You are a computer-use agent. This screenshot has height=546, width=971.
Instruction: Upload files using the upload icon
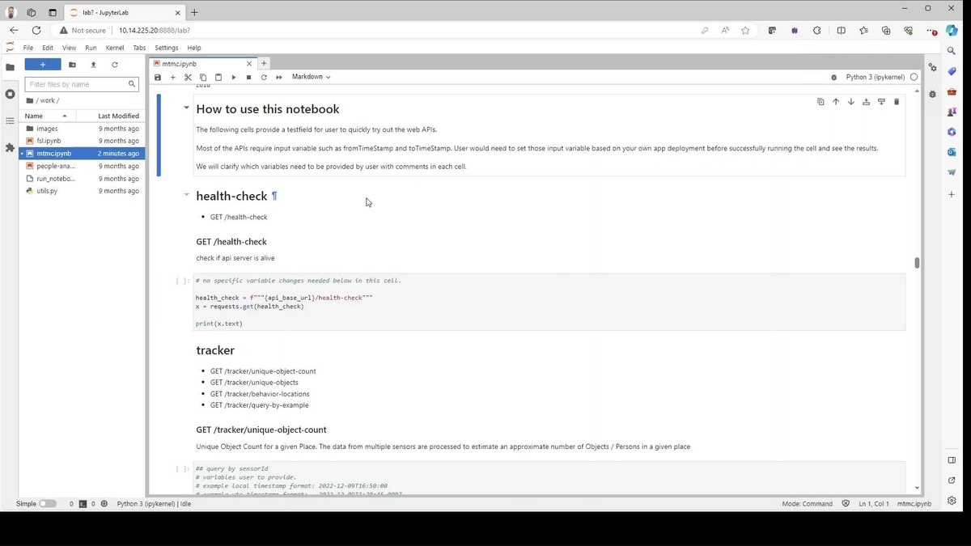[x=93, y=65]
